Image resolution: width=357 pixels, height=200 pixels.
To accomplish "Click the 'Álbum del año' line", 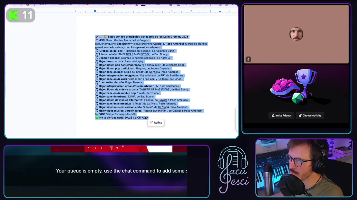I will (132, 54).
